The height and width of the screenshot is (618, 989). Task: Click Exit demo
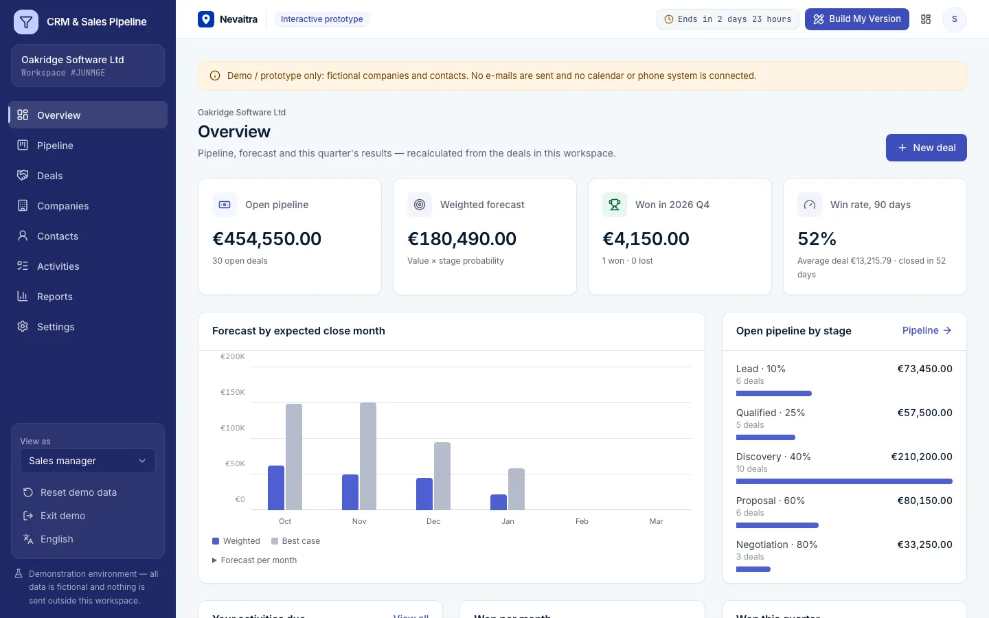tap(88, 516)
